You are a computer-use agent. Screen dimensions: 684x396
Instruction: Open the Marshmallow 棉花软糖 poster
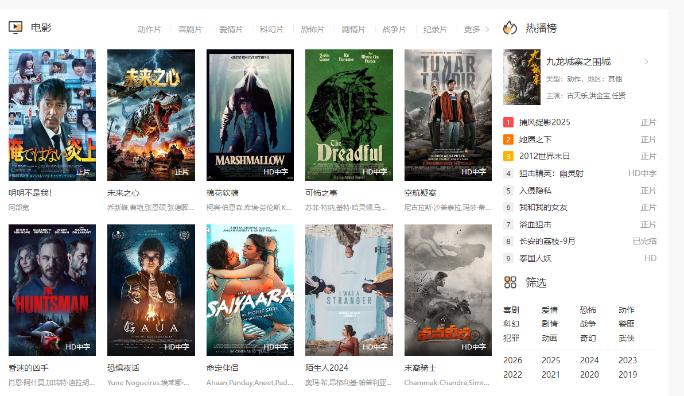coord(250,115)
